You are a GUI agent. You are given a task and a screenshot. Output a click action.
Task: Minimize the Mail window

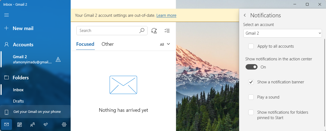pyautogui.click(x=295, y=4)
